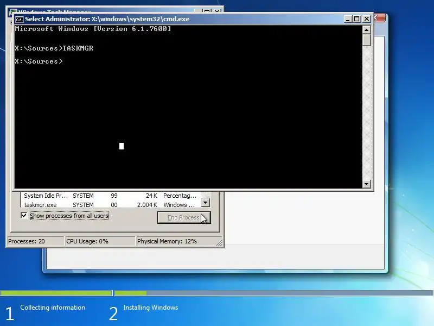
Task: Click the 'Collecting information' step label
Action: click(x=53, y=308)
